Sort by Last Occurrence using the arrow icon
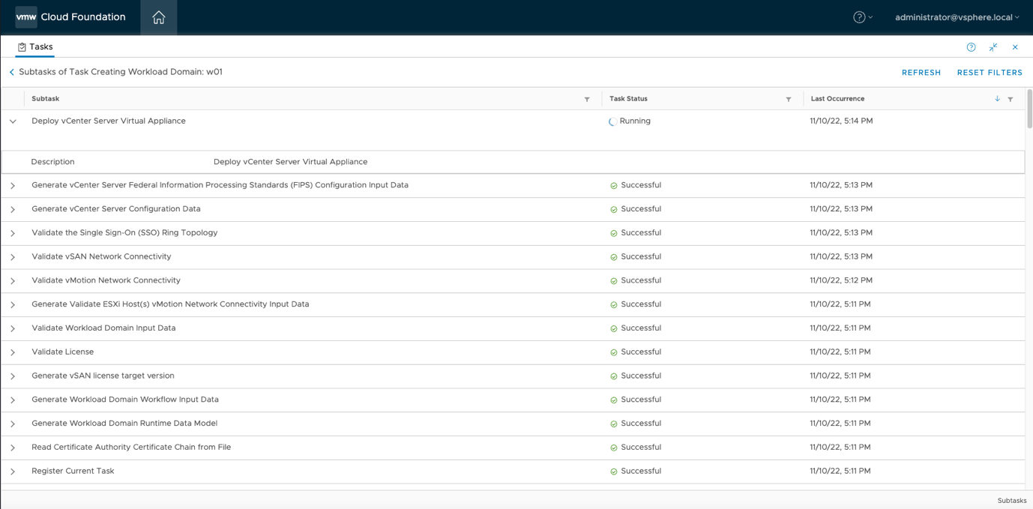 coord(997,99)
